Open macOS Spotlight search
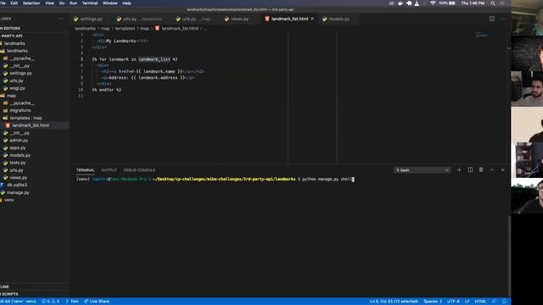The image size is (543, 305). point(493,3)
